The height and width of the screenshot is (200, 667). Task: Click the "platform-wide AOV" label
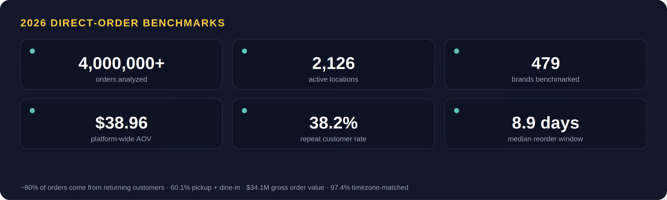pyautogui.click(x=121, y=139)
